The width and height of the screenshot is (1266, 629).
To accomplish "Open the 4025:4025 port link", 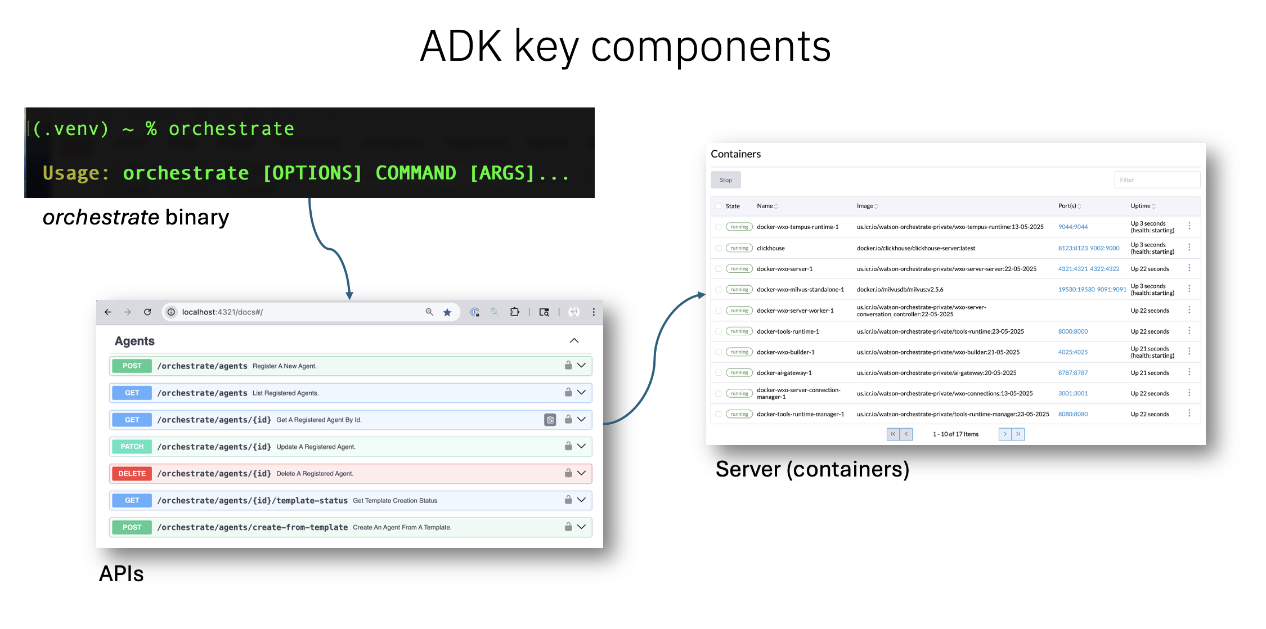I will pyautogui.click(x=1073, y=352).
